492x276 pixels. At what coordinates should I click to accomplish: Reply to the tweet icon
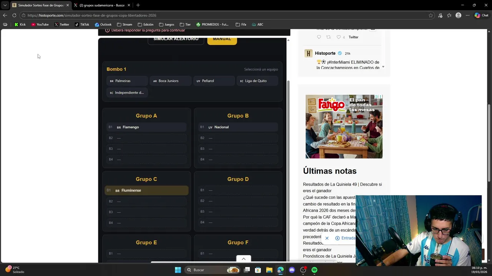[x=319, y=37]
